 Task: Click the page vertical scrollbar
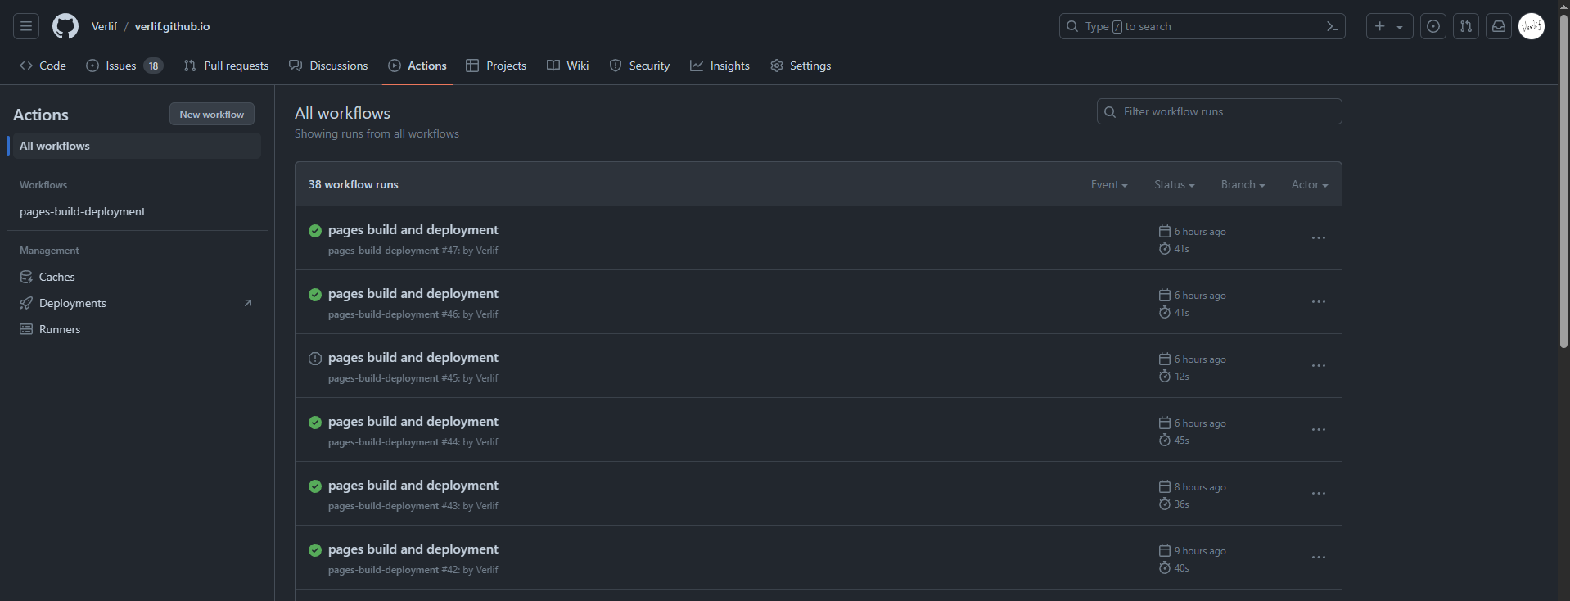click(1563, 180)
